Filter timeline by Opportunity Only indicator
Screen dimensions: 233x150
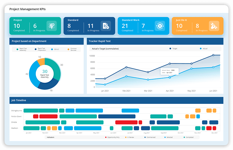click(112, 137)
